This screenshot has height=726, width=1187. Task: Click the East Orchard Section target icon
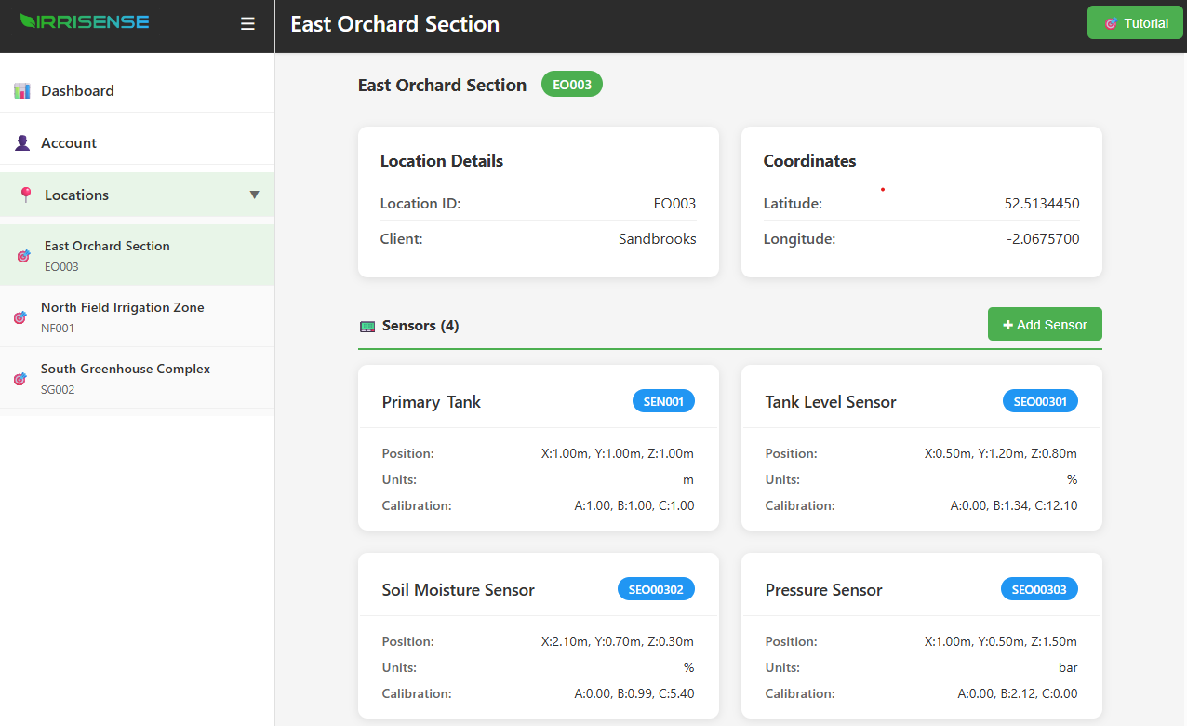[x=24, y=256]
